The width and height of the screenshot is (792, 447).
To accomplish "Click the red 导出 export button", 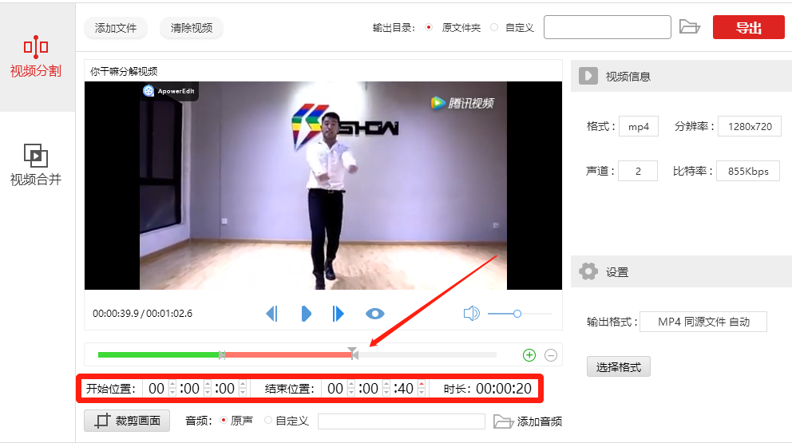I will (749, 27).
